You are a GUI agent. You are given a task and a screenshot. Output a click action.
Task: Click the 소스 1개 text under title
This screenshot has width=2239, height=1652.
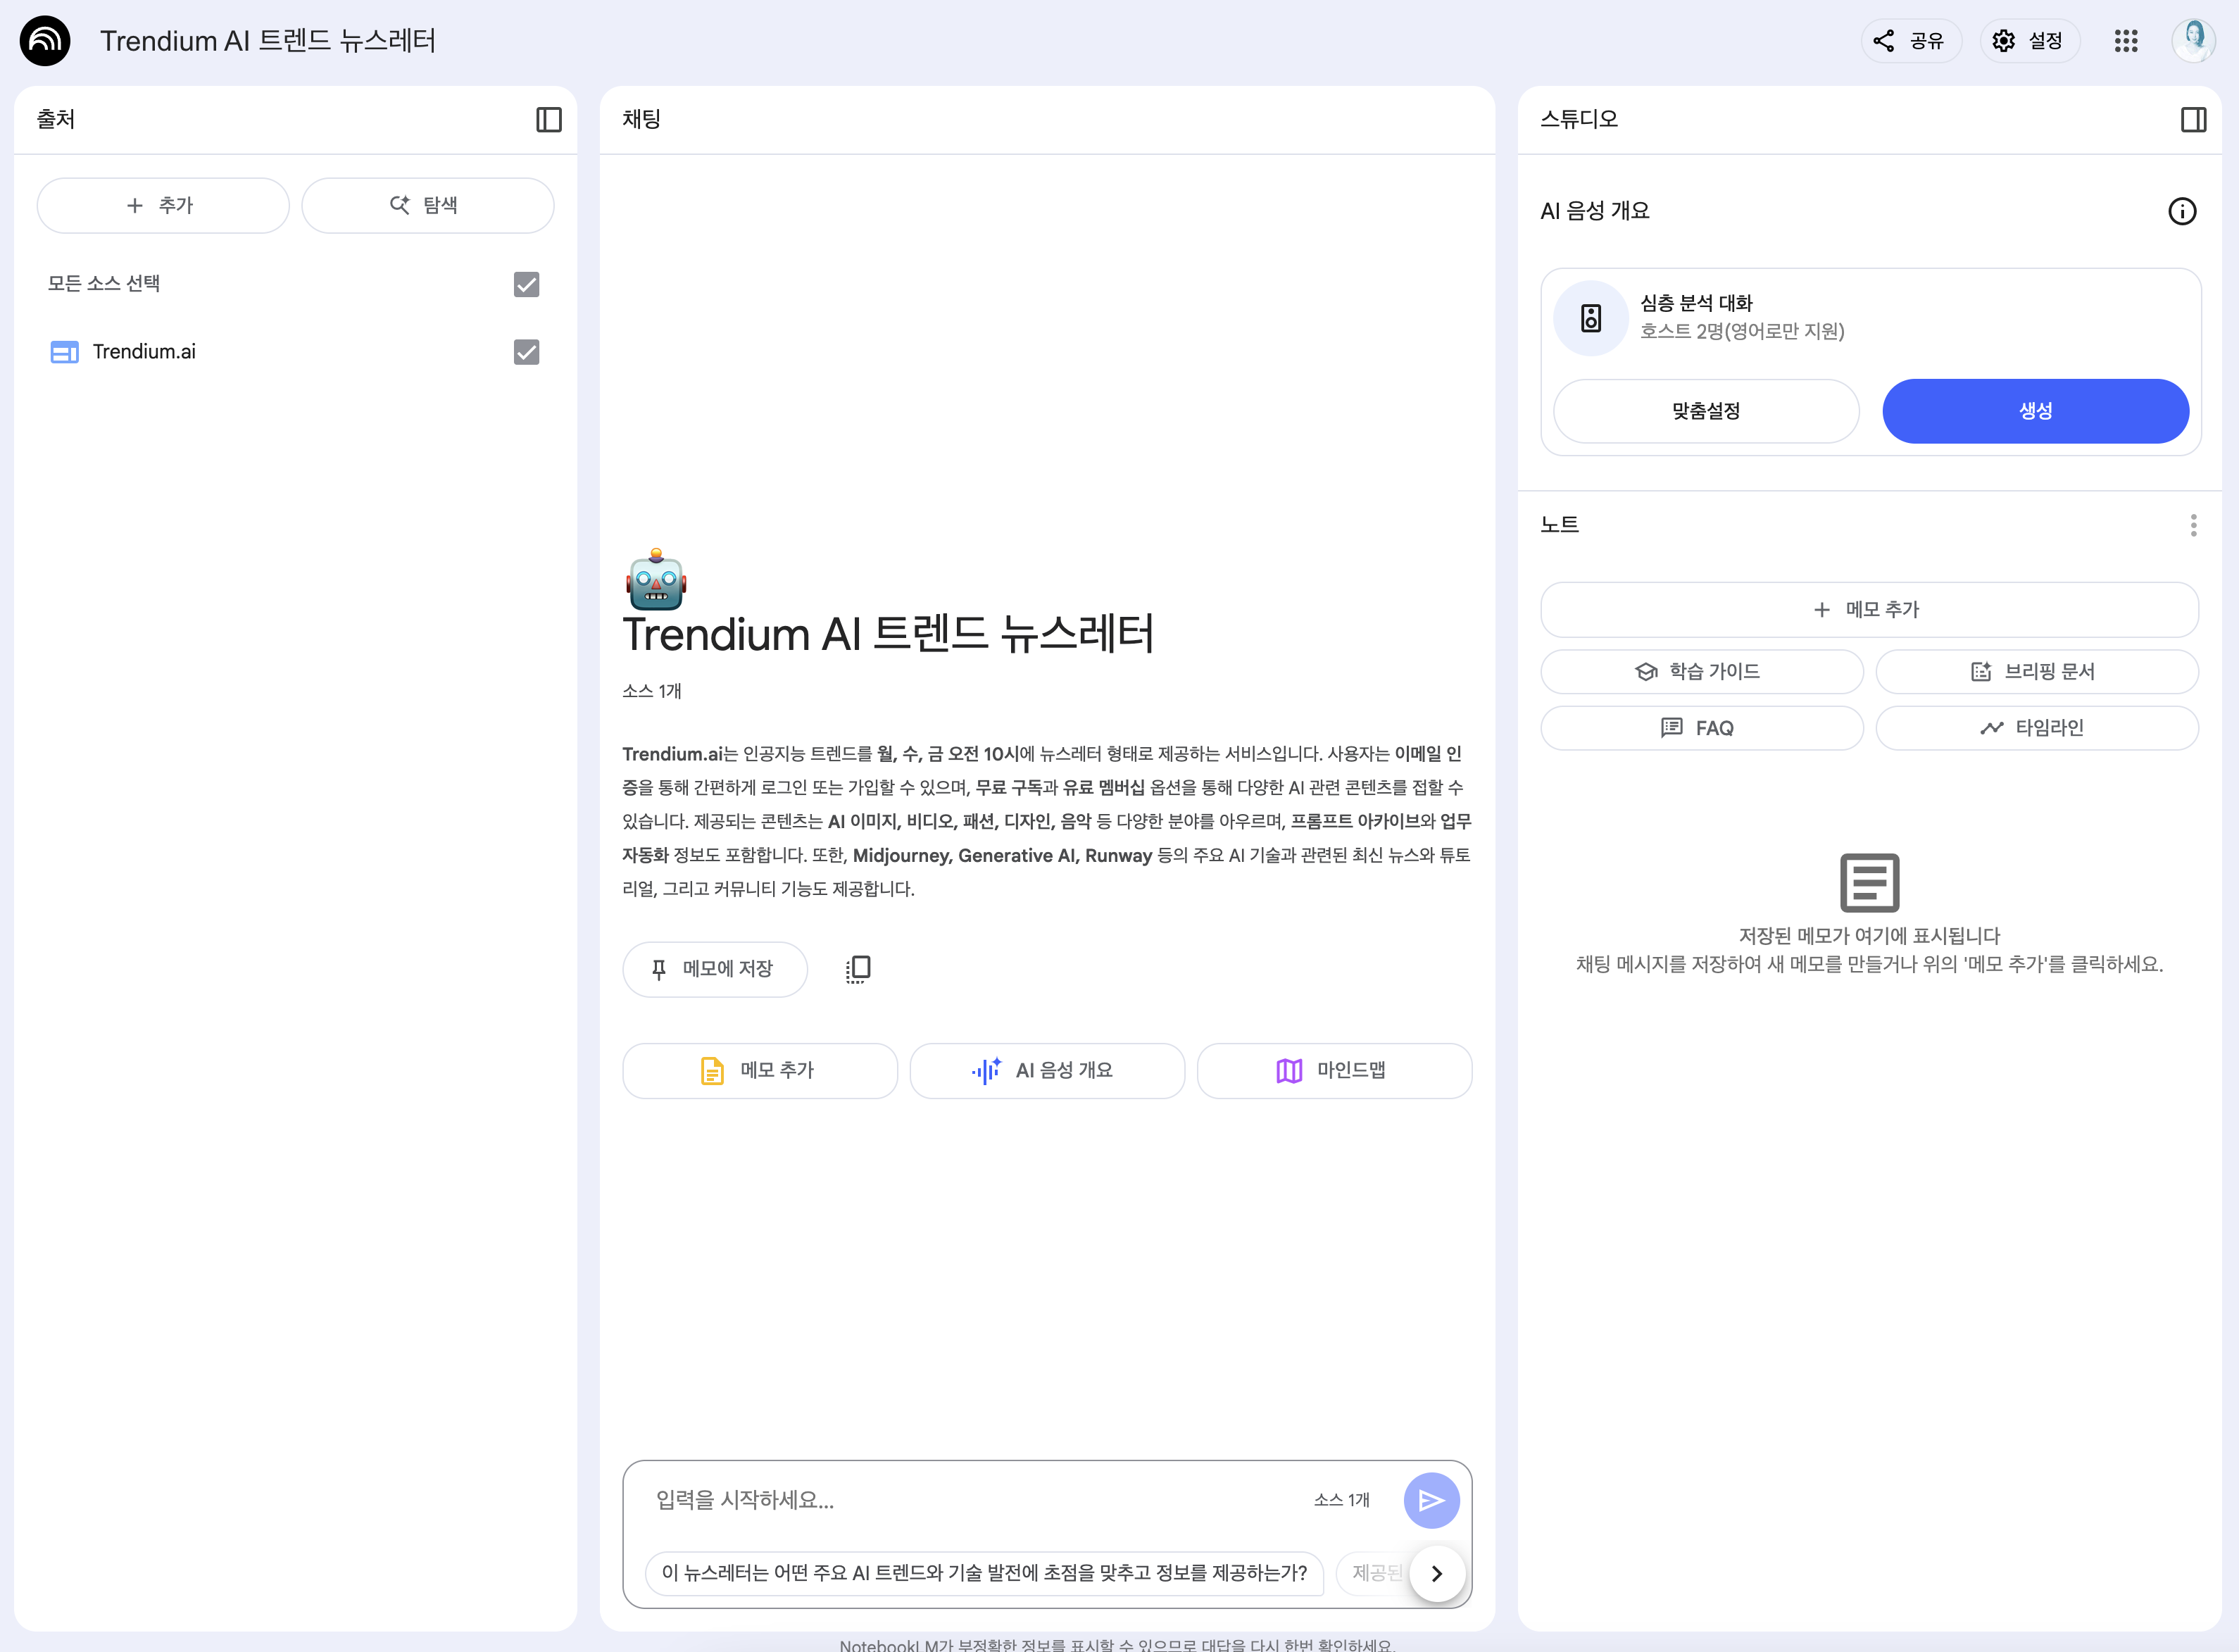tap(652, 691)
